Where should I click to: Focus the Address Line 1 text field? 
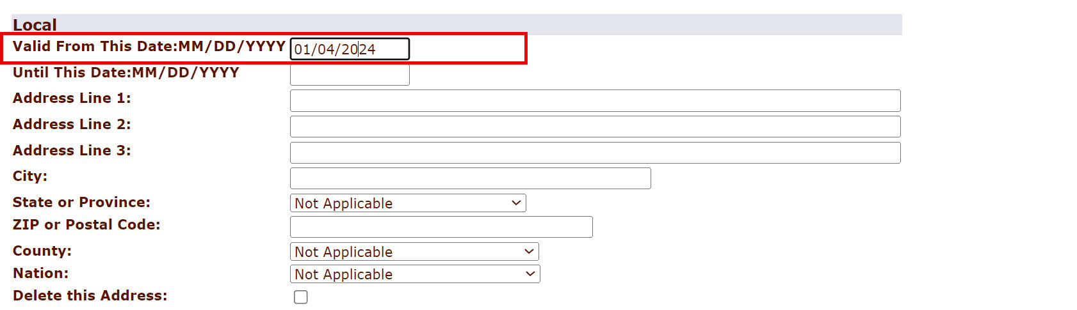click(x=595, y=101)
